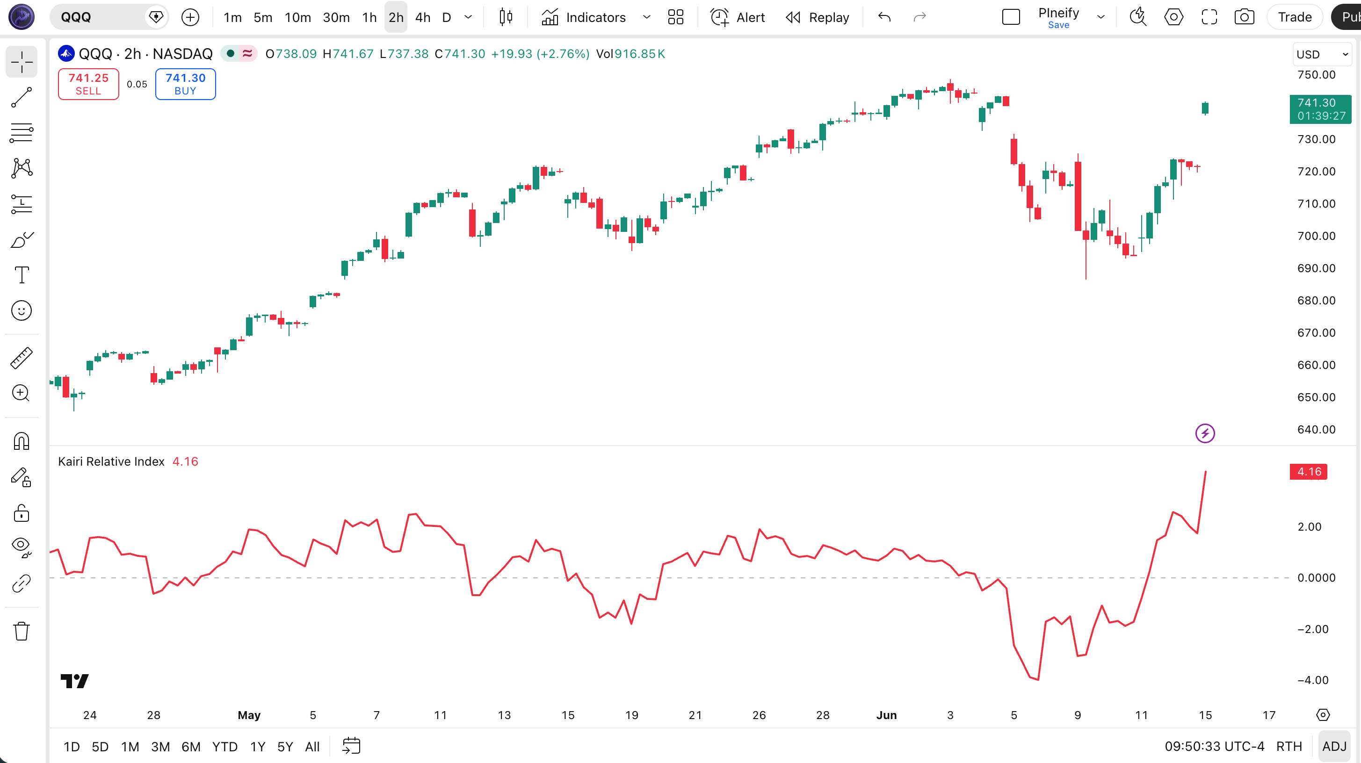
Task: Open quick search lightning icon
Action: point(1137,17)
